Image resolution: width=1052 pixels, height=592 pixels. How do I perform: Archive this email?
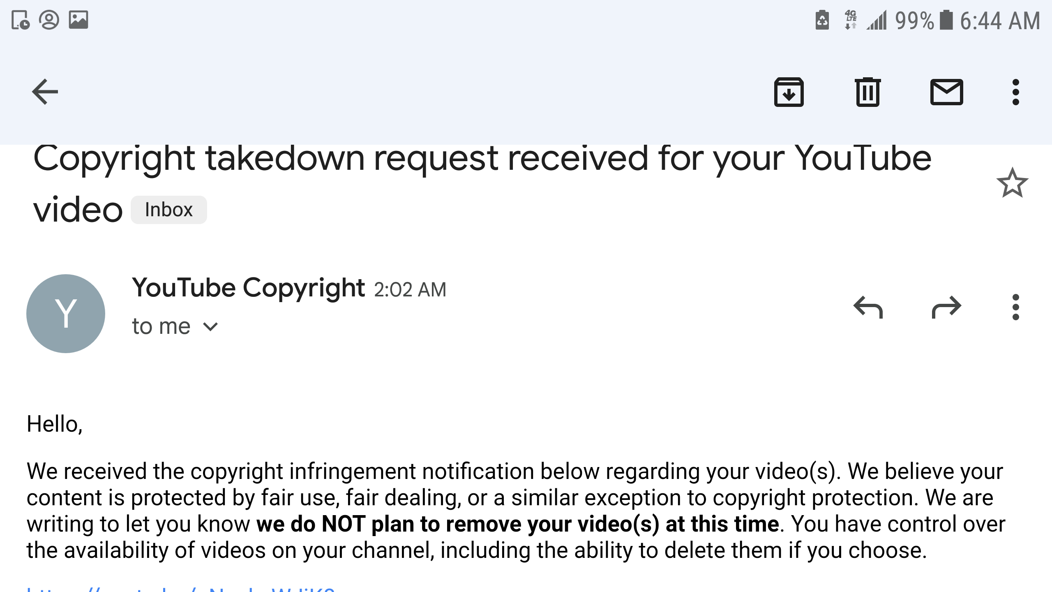coord(789,92)
